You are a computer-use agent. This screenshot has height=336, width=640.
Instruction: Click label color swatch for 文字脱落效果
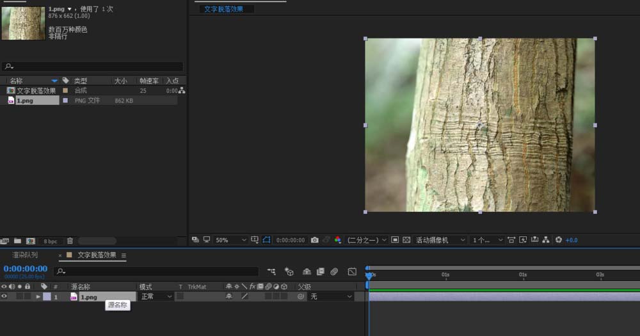pos(65,90)
